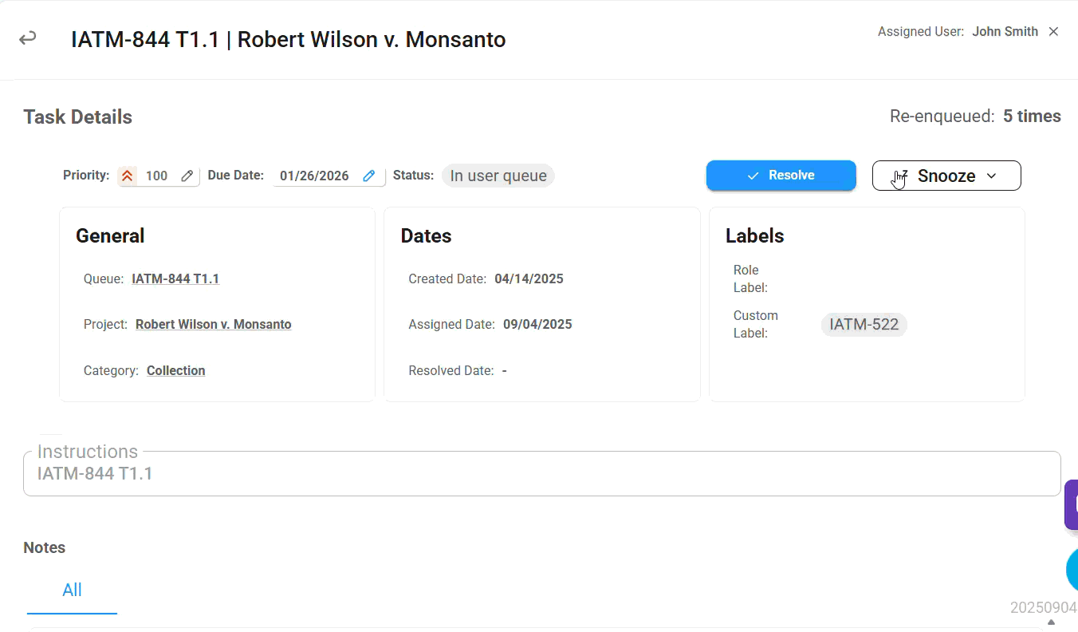Image resolution: width=1078 pixels, height=632 pixels.
Task: Click the In user queue status chip
Action: (498, 176)
